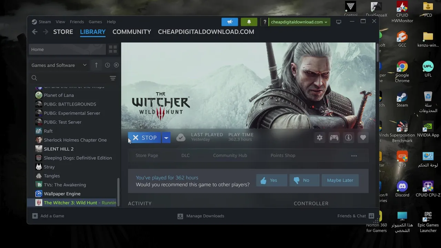Click the sort ascending arrow icon
Image resolution: width=441 pixels, height=248 pixels.
click(x=96, y=65)
